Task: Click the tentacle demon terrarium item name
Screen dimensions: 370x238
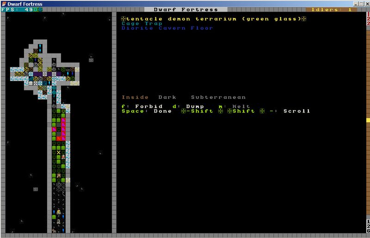Action: [x=214, y=19]
